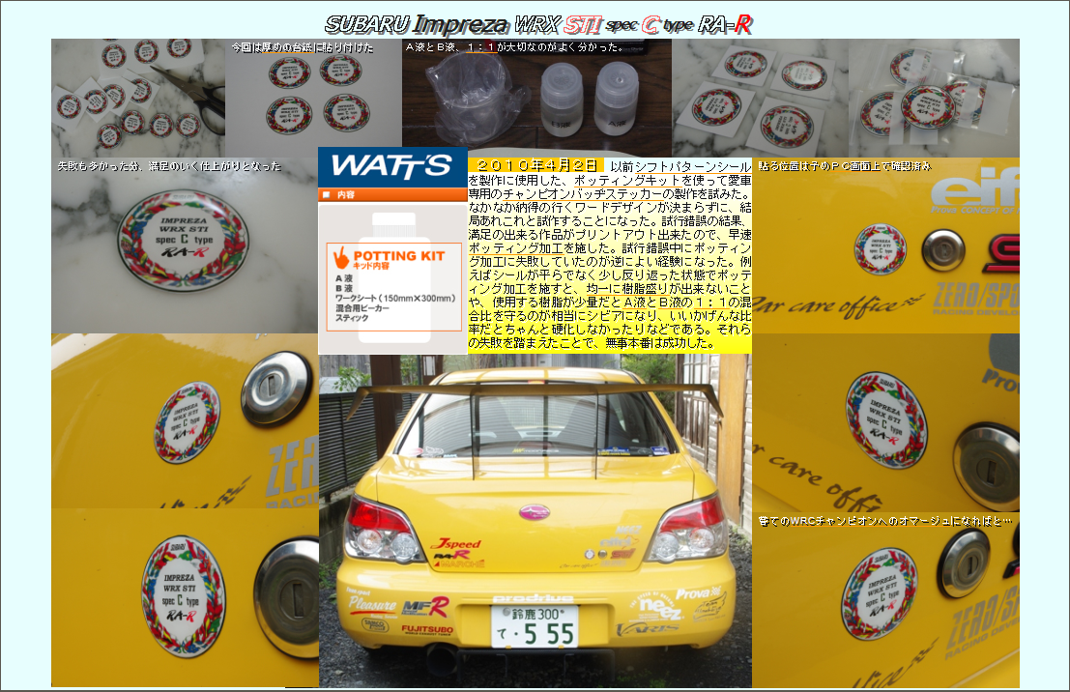Screen dimensions: 1070x692
Task: Select the MFR sticker beside the license plate
Action: [425, 607]
